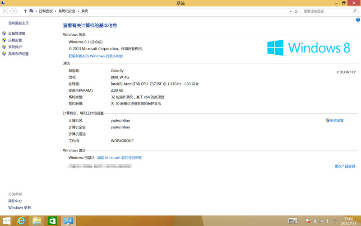Open the touch keyboard icon in tray

coord(292,221)
